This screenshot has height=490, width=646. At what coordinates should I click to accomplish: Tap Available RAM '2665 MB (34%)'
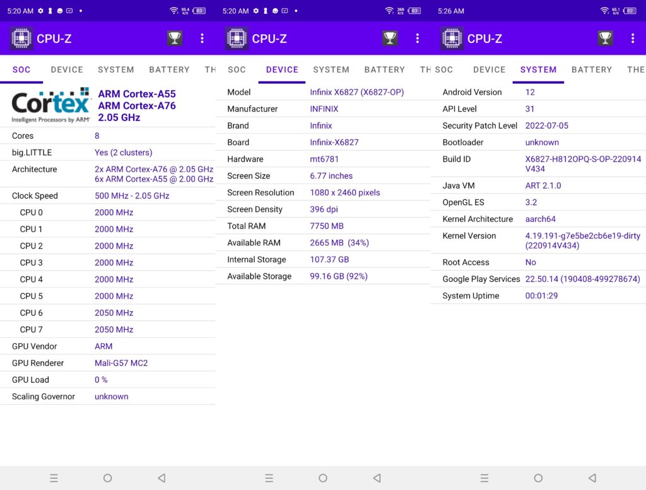click(339, 243)
